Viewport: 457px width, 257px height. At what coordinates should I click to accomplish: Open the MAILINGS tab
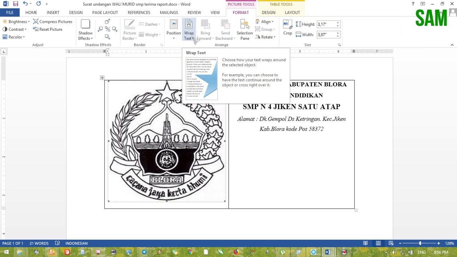coord(169,12)
